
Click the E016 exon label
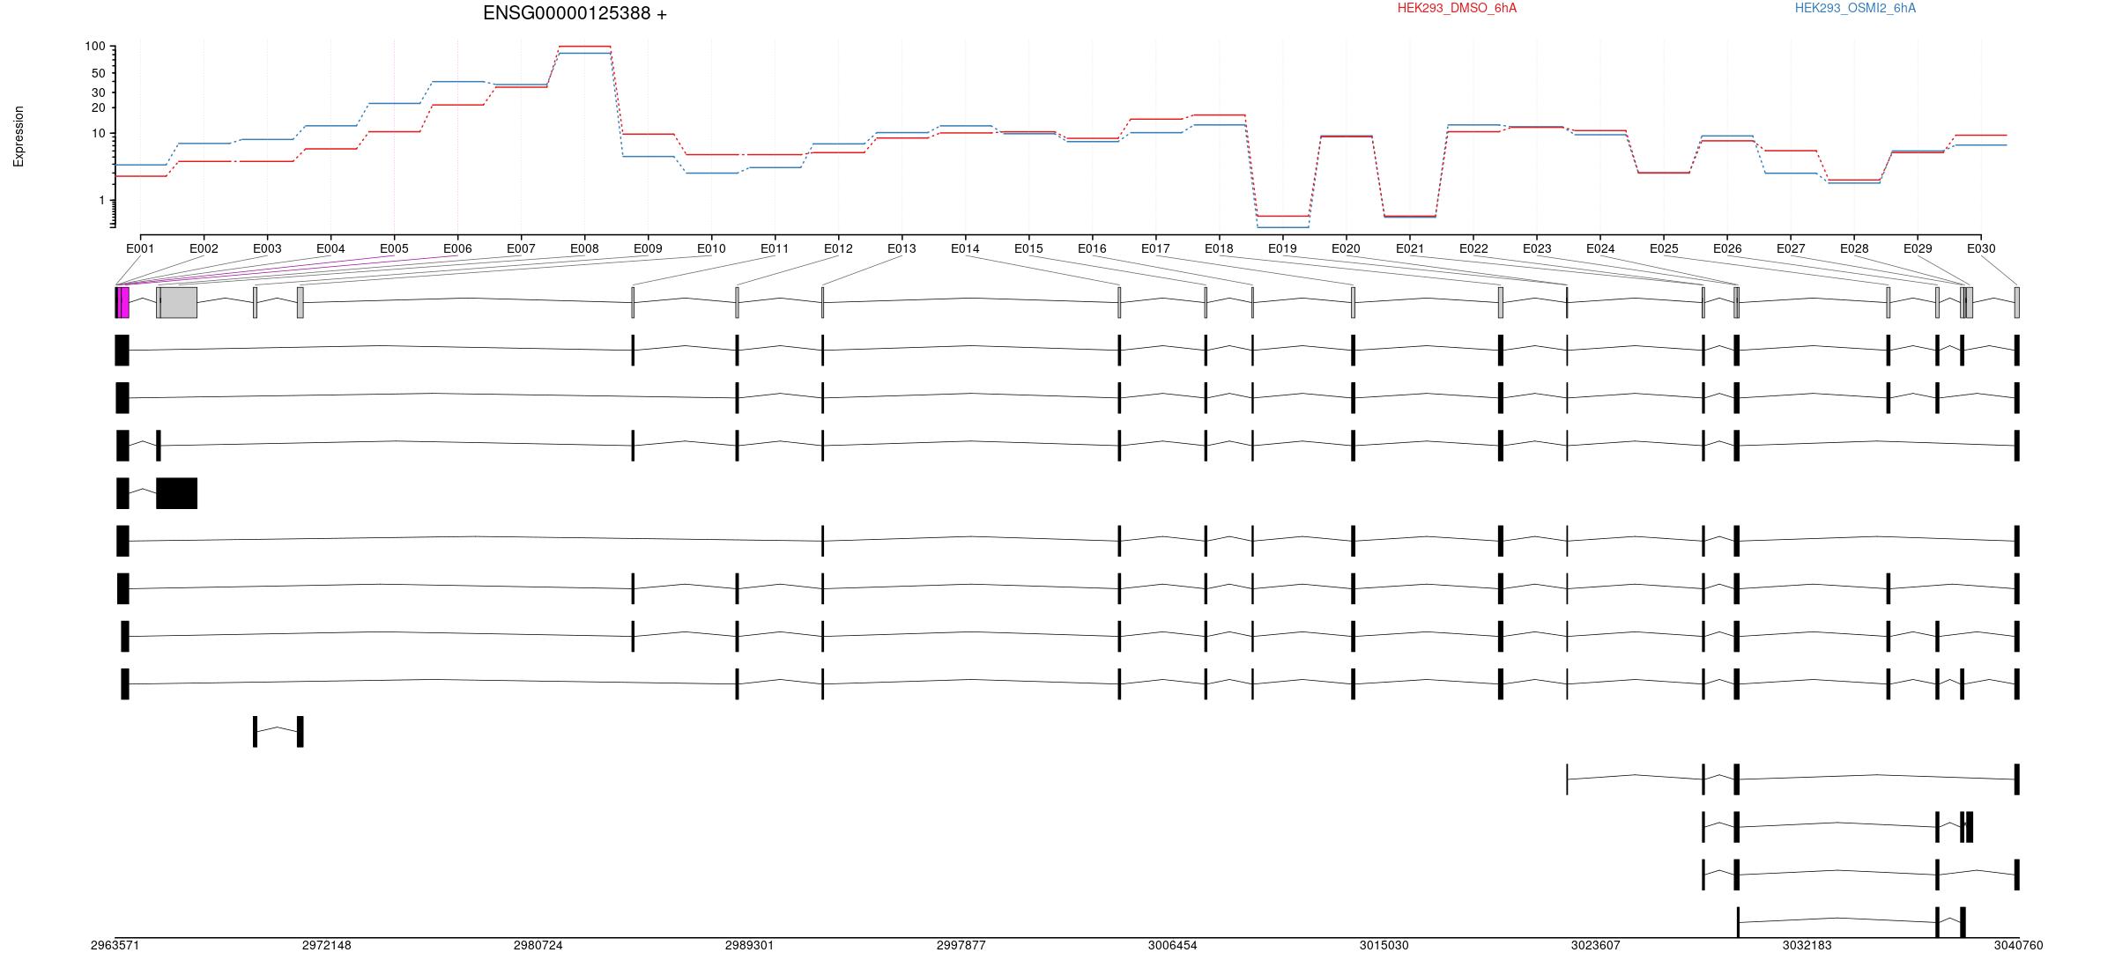(x=1092, y=248)
